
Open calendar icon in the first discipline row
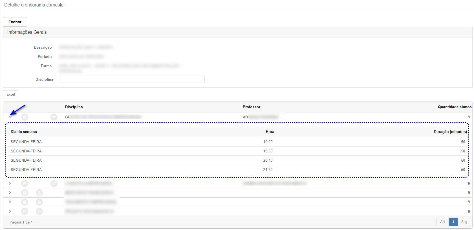click(x=25, y=117)
